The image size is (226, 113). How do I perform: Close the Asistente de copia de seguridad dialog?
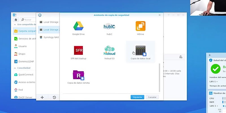point(159,15)
